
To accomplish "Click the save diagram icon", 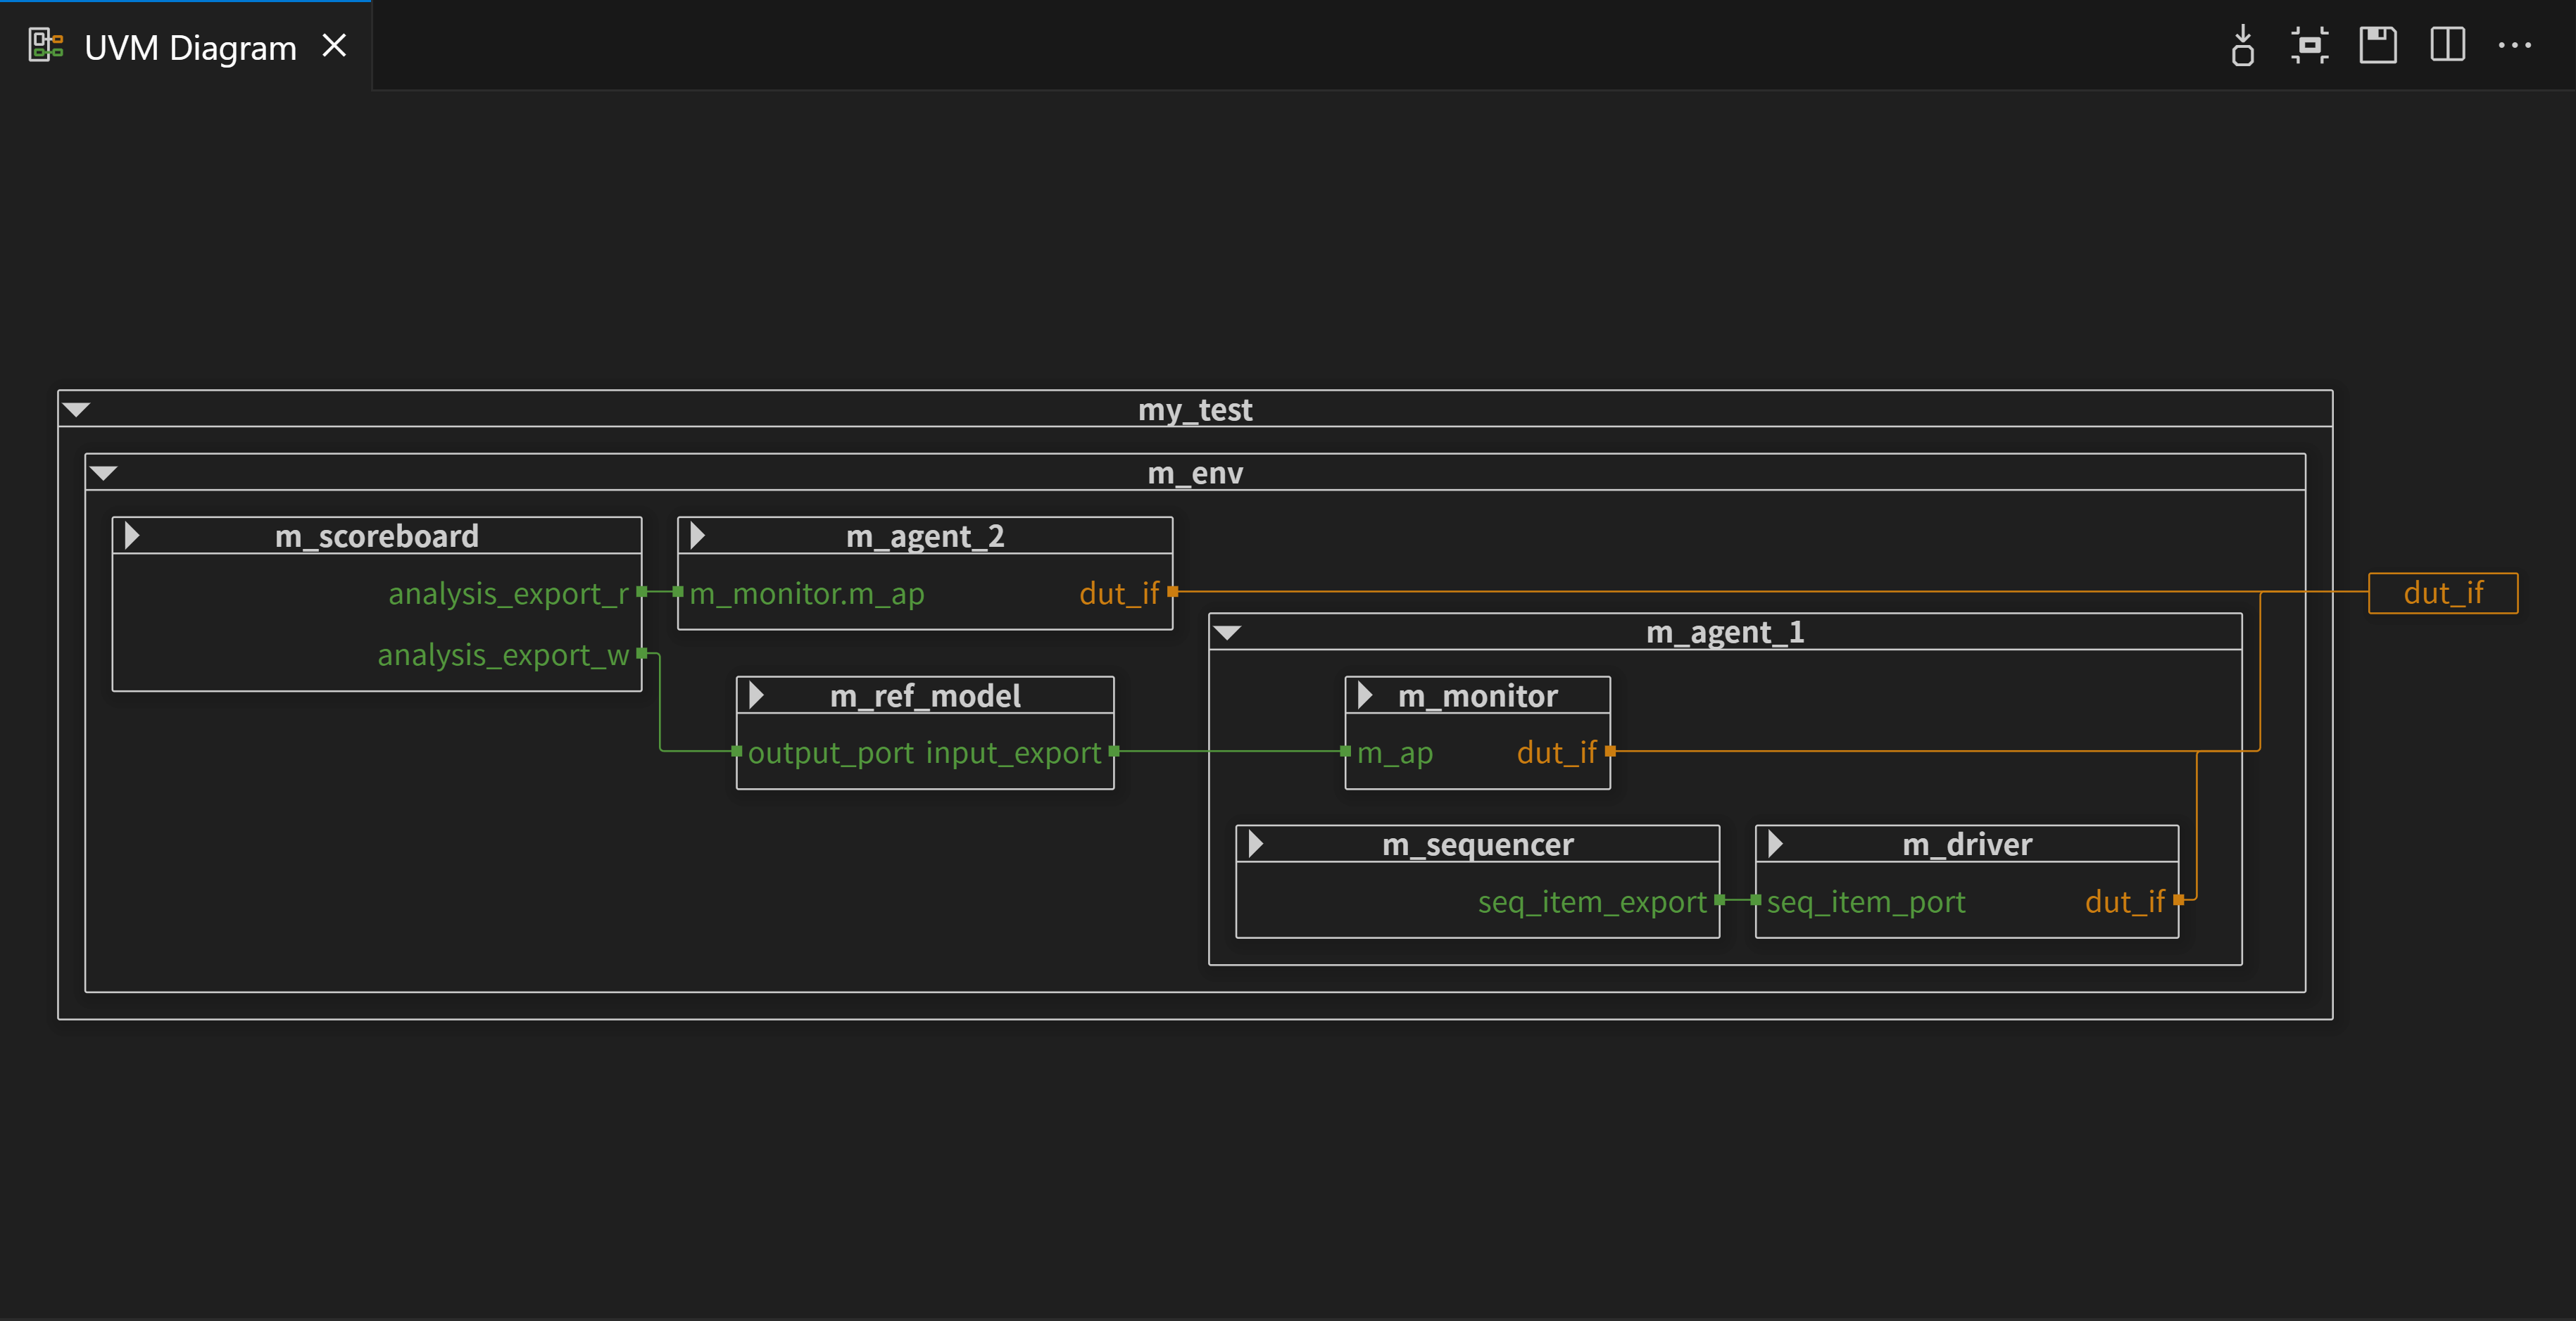I will [x=2378, y=46].
